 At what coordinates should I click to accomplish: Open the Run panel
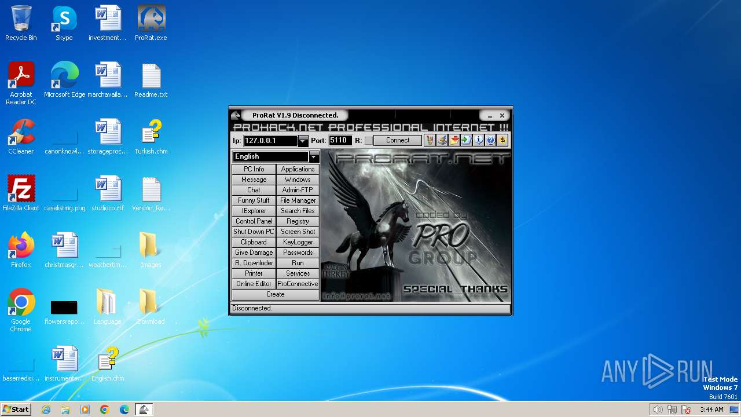pyautogui.click(x=298, y=263)
